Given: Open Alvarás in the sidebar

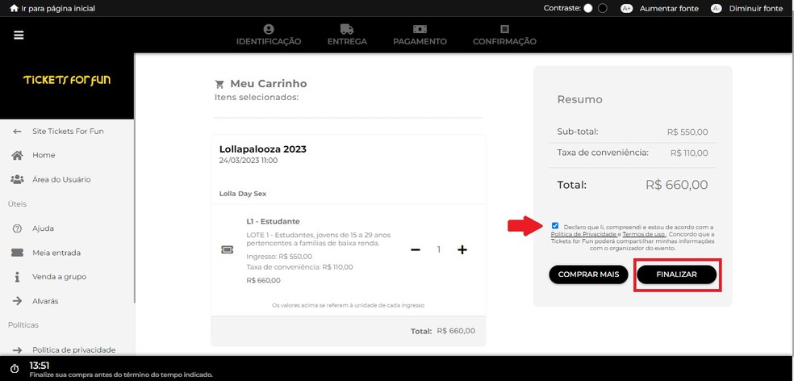Looking at the screenshot, I should [x=45, y=301].
